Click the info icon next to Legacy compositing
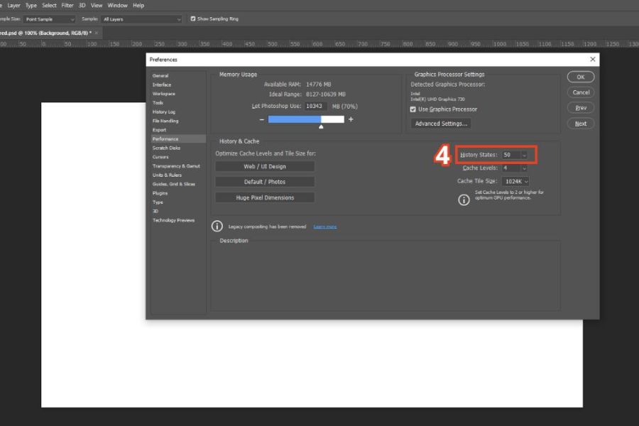 (x=218, y=226)
